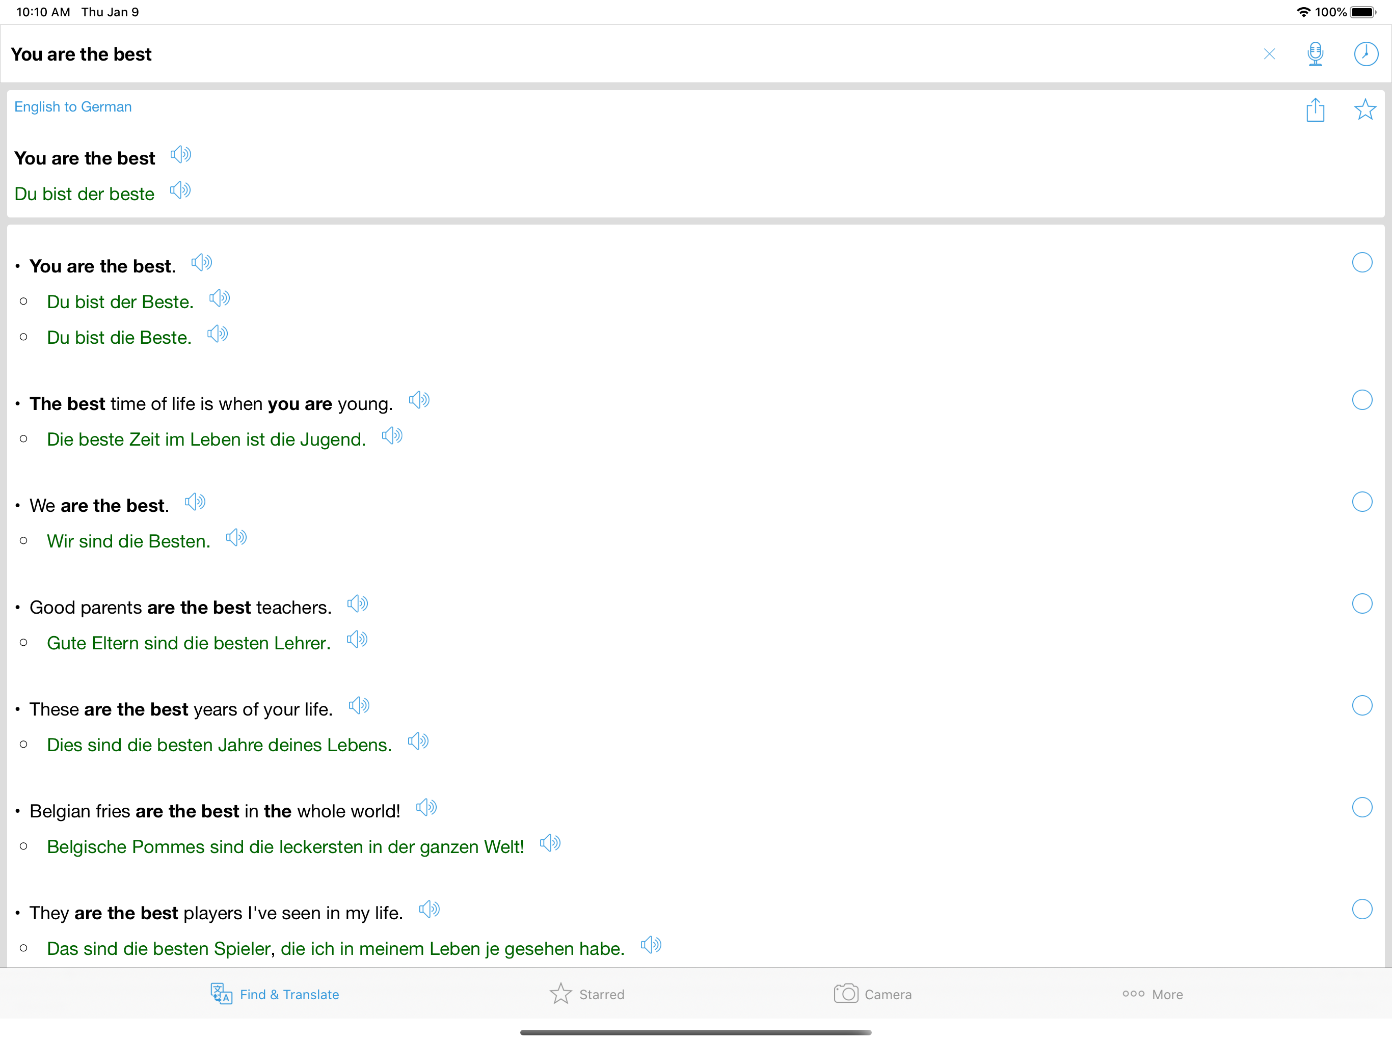Change the 'English to German' language pair

73,107
